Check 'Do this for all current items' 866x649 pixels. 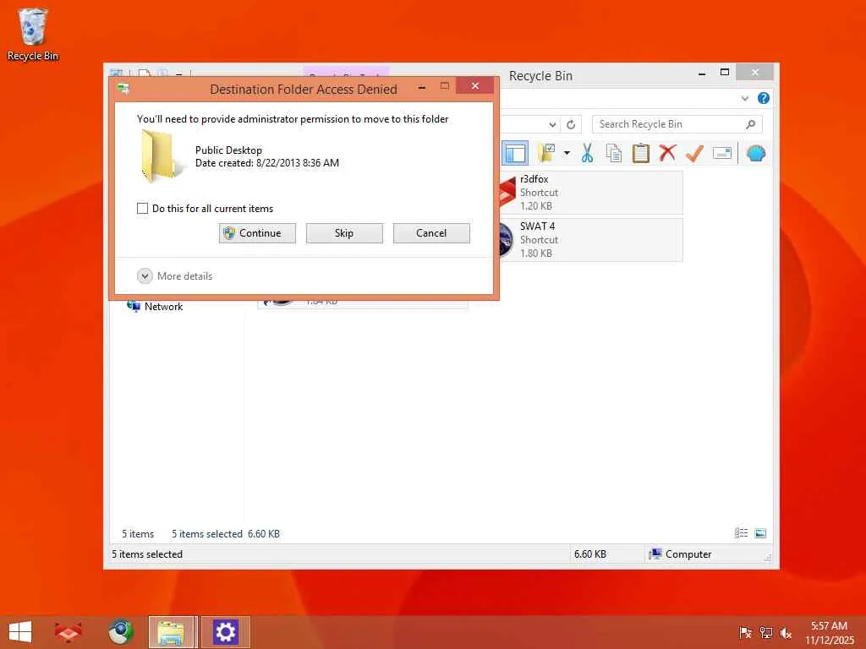pos(142,208)
